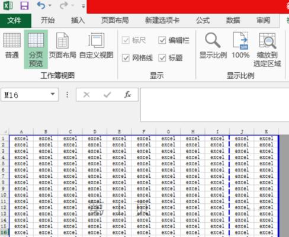
Task: Toggle the 编辑栏 formula bar checkbox
Action: (162, 40)
